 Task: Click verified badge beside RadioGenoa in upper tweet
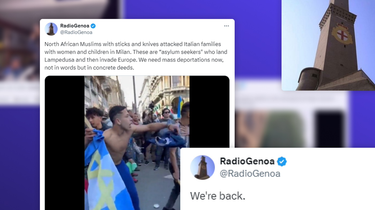click(93, 26)
